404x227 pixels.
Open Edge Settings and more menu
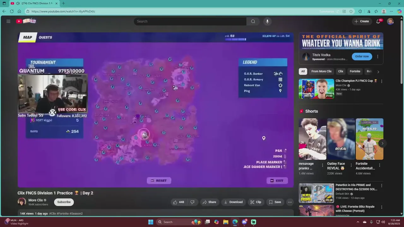(x=391, y=11)
